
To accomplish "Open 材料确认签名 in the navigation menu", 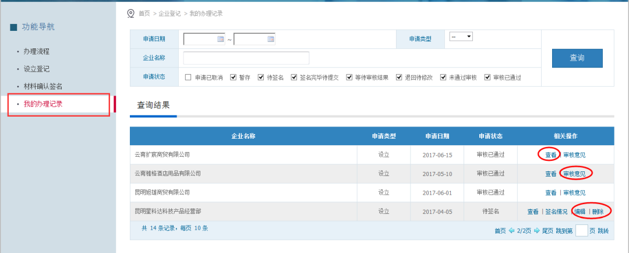I will [43, 86].
